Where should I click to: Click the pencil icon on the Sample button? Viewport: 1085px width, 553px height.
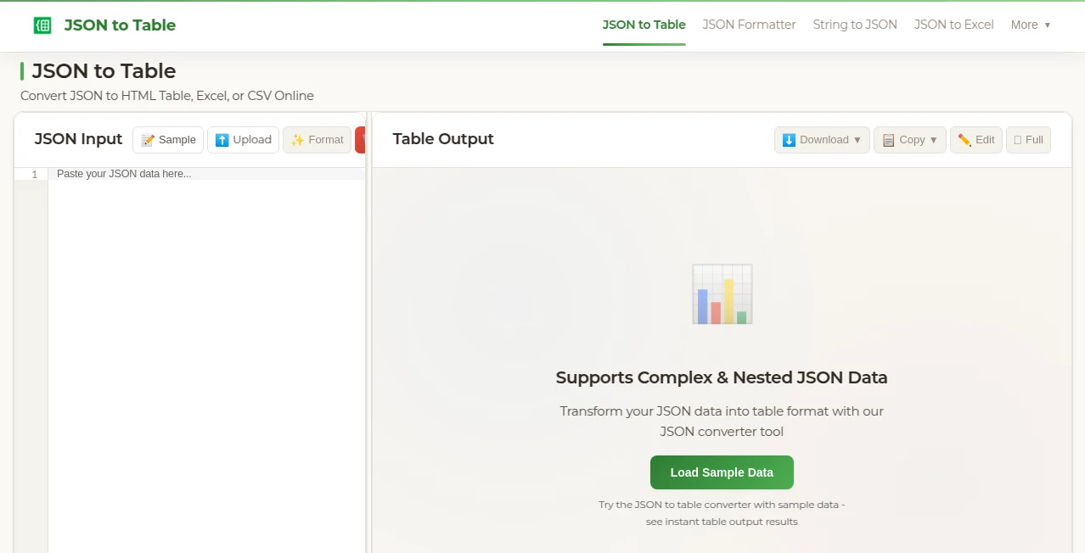[x=146, y=140]
